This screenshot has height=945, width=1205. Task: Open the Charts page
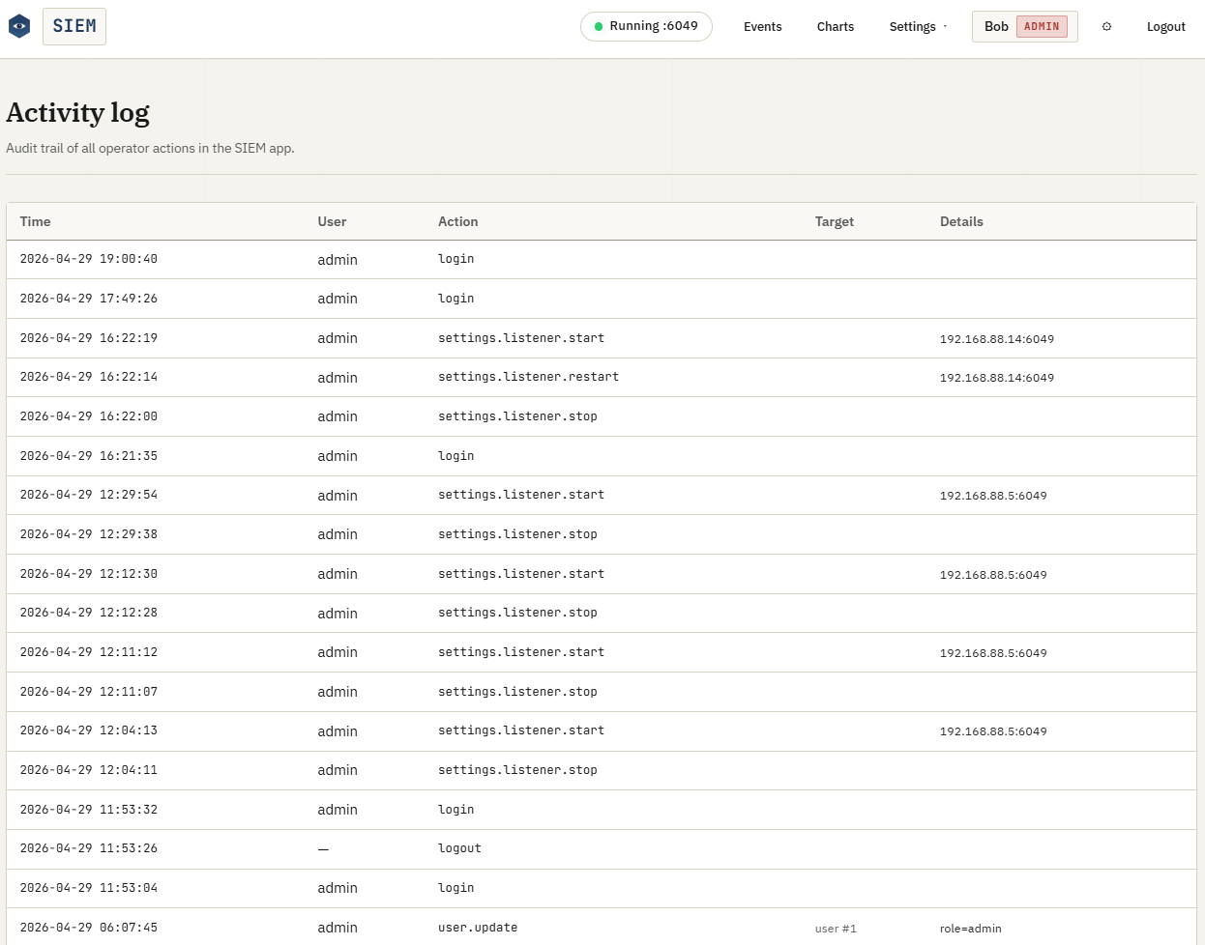[x=836, y=27]
